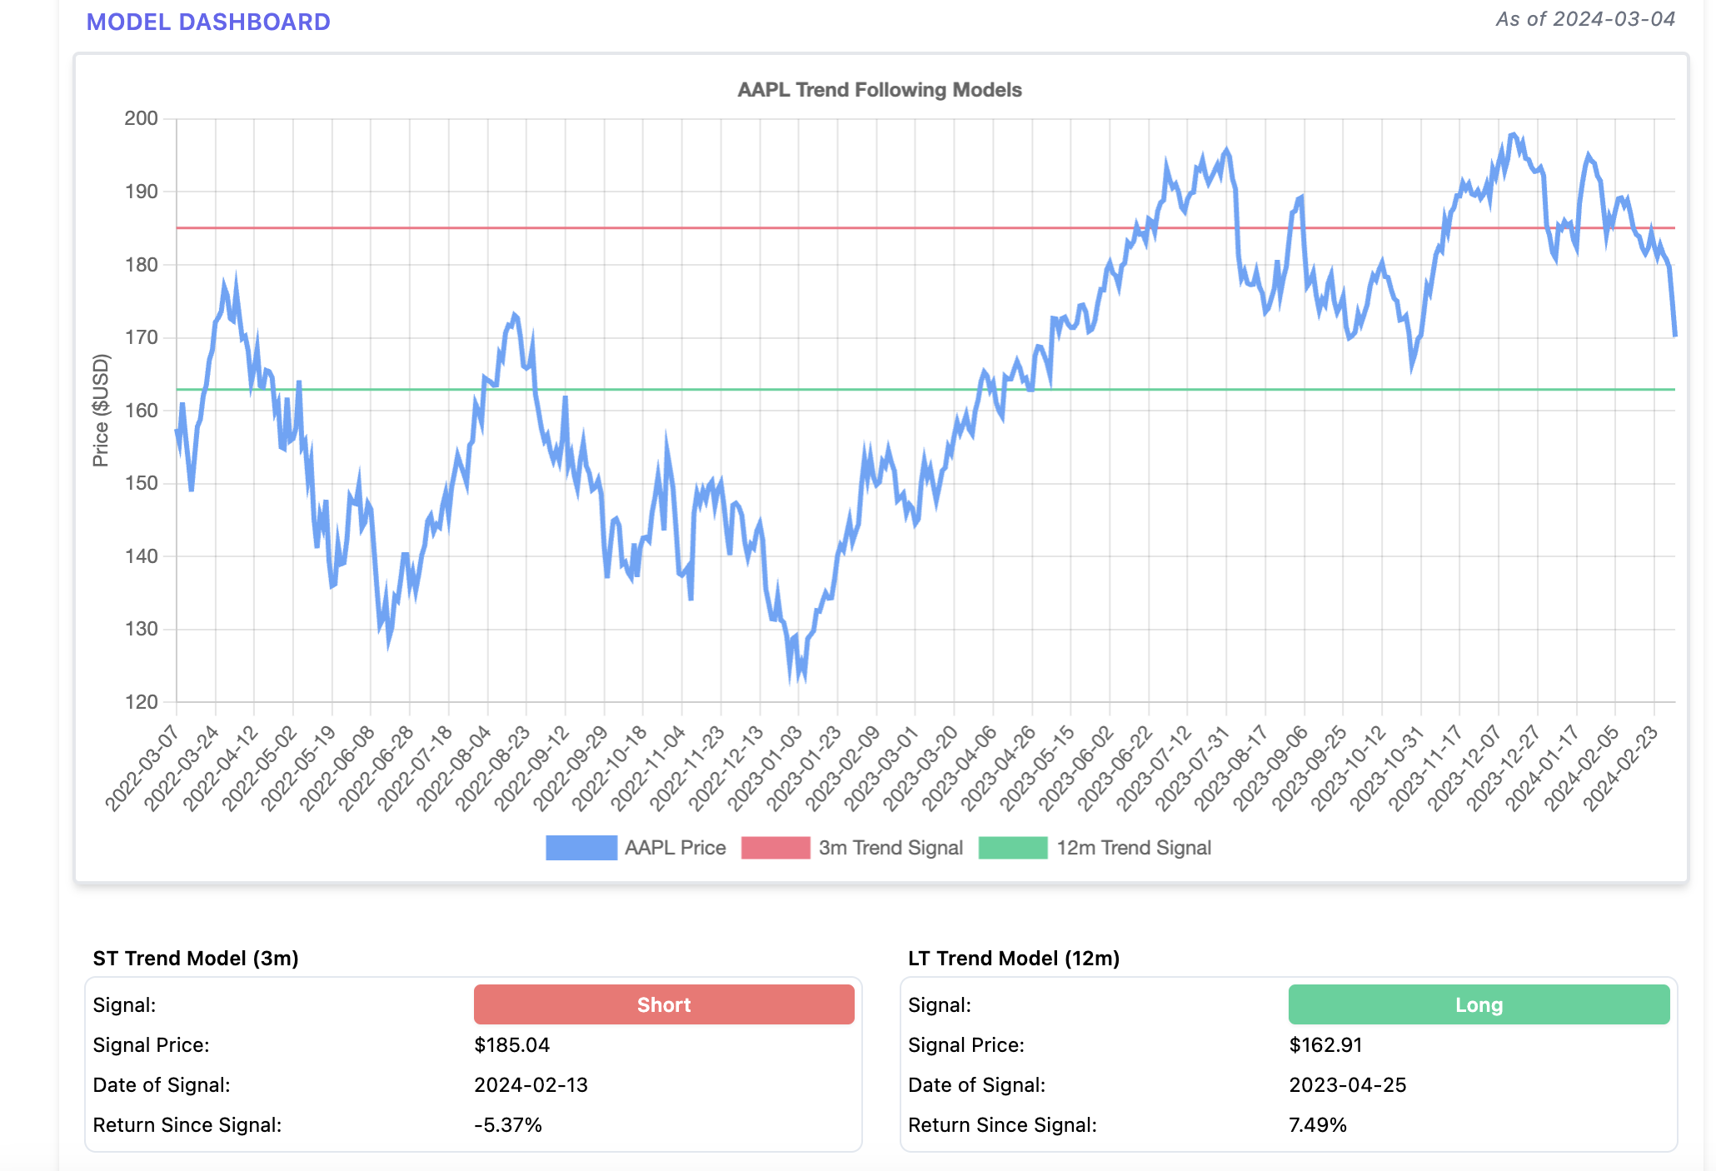Click the 12m Trend Signal legend label

coord(1134,847)
